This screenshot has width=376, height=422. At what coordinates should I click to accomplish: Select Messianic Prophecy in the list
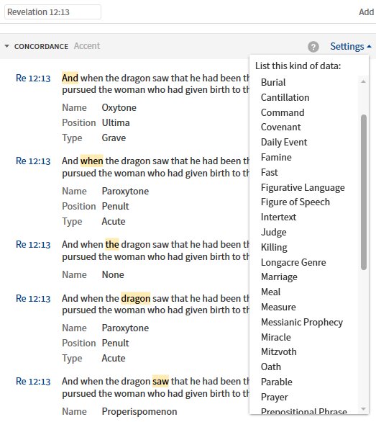[302, 323]
